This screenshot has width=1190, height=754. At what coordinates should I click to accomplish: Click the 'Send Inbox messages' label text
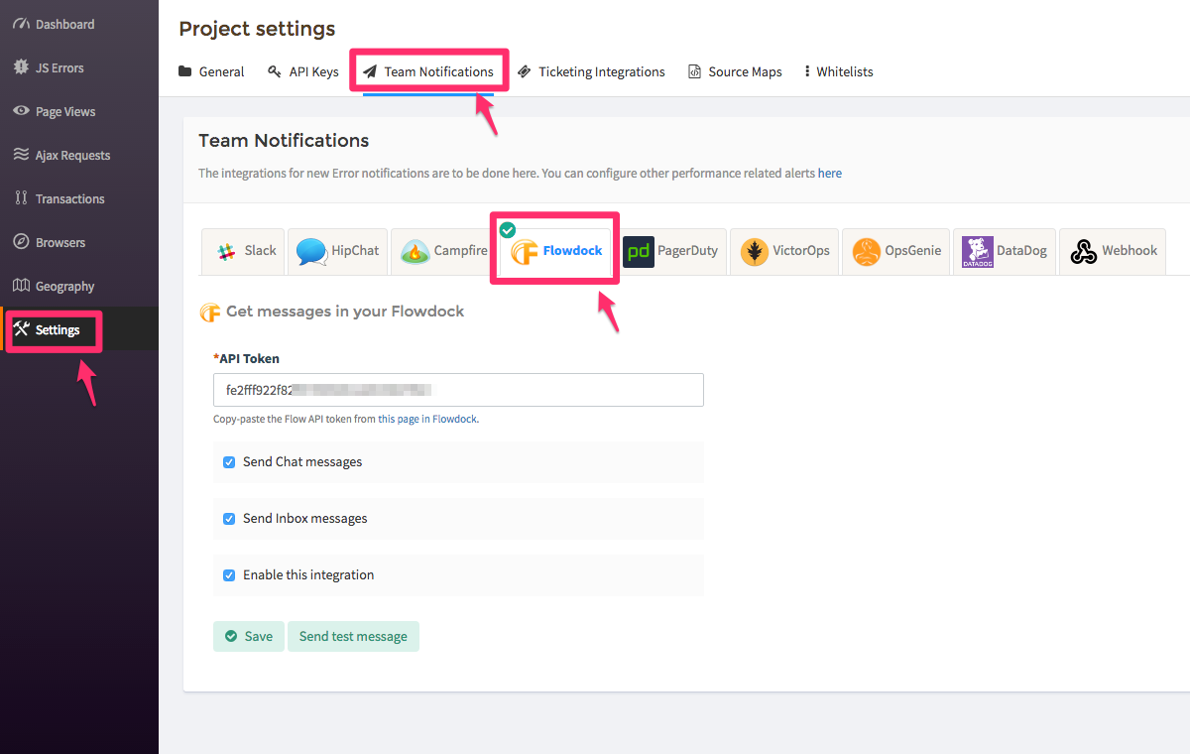click(305, 519)
